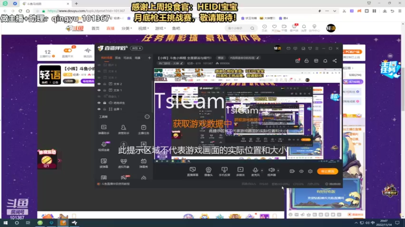The height and width of the screenshot is (227, 405).
Task: Open a new browser tab
Action: (x=76, y=4)
